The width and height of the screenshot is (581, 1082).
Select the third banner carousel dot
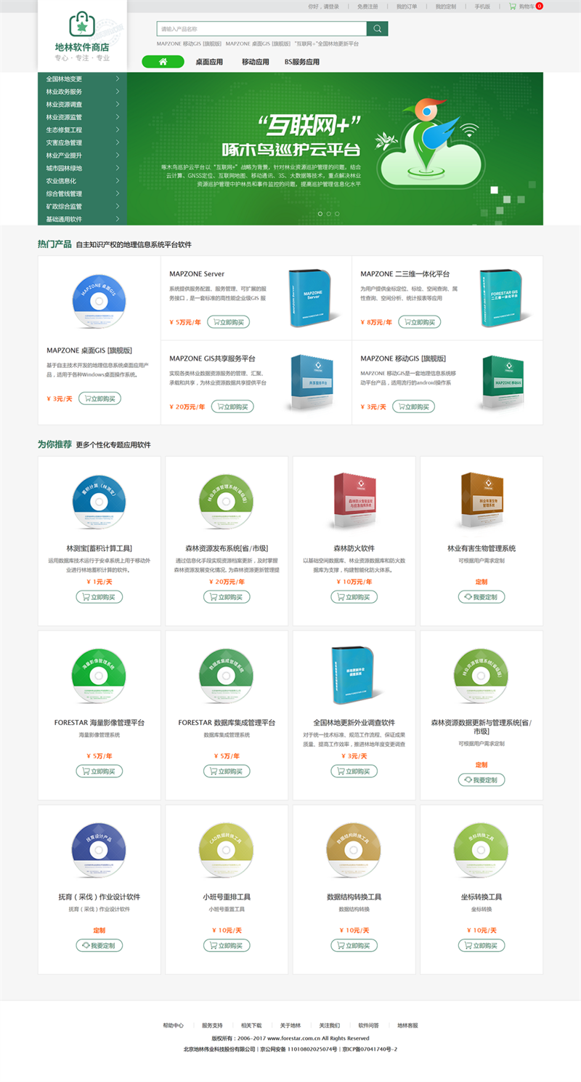[336, 214]
